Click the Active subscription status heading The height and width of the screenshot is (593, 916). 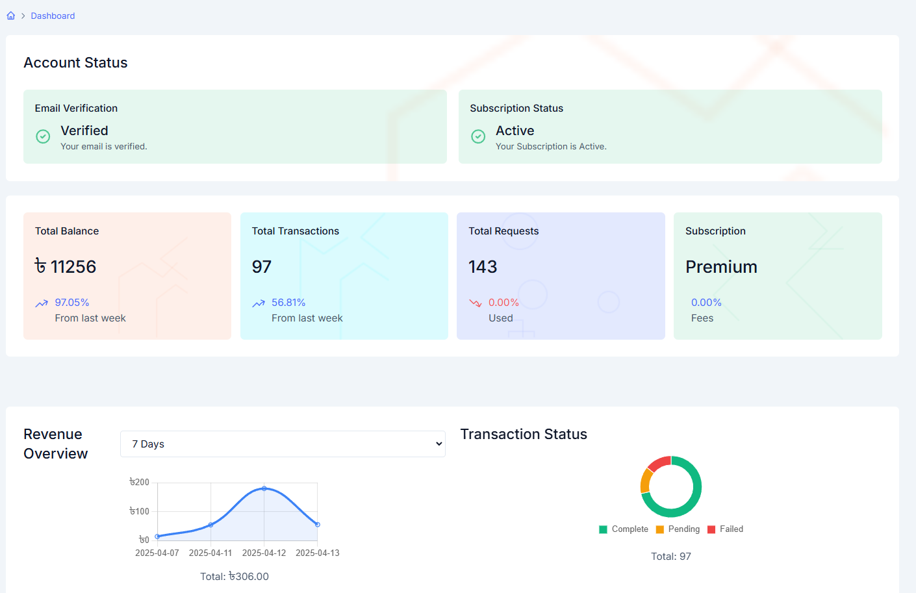click(x=515, y=131)
